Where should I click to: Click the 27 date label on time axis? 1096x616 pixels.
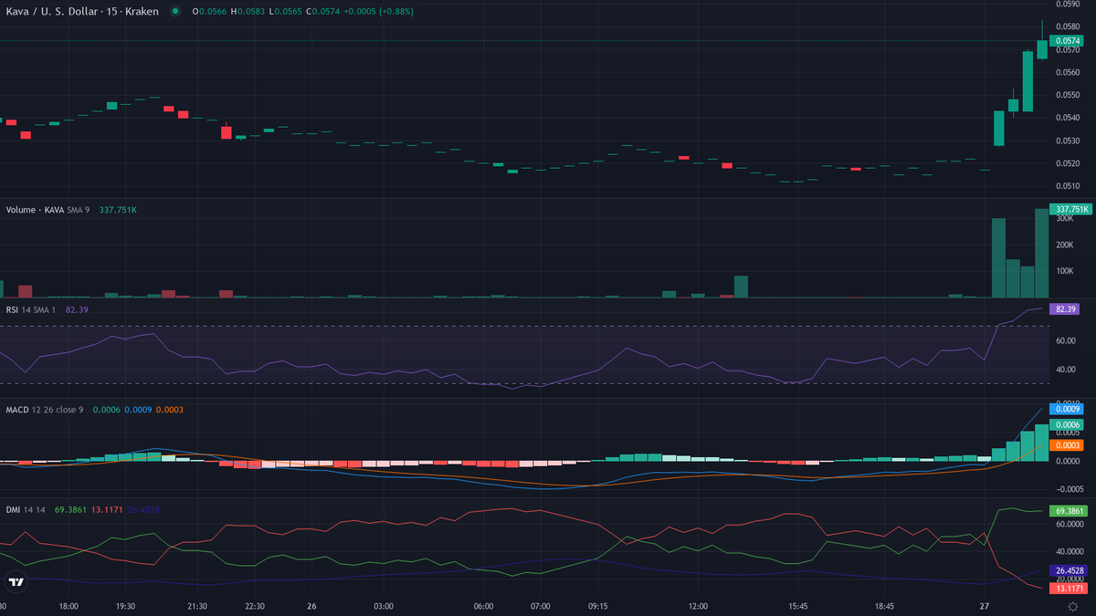click(985, 606)
